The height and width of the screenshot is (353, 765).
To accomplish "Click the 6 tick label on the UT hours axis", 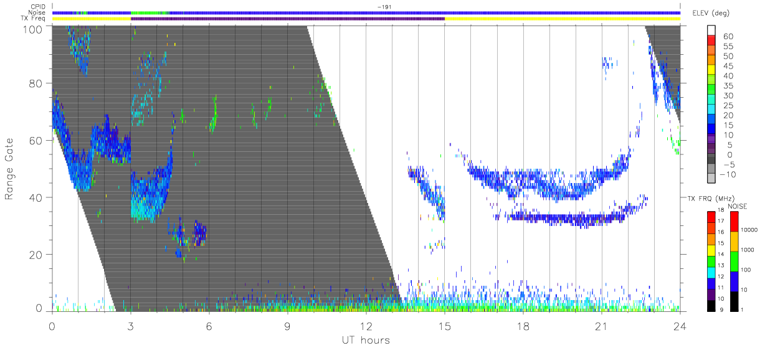I will tap(209, 326).
